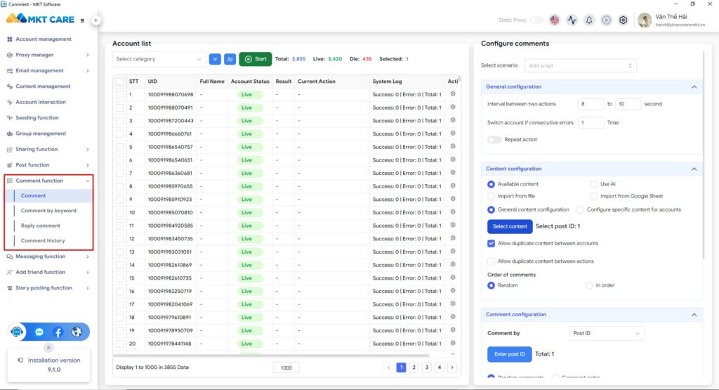The image size is (719, 390).
Task: Open the Reply comment menu item
Action: (x=41, y=226)
